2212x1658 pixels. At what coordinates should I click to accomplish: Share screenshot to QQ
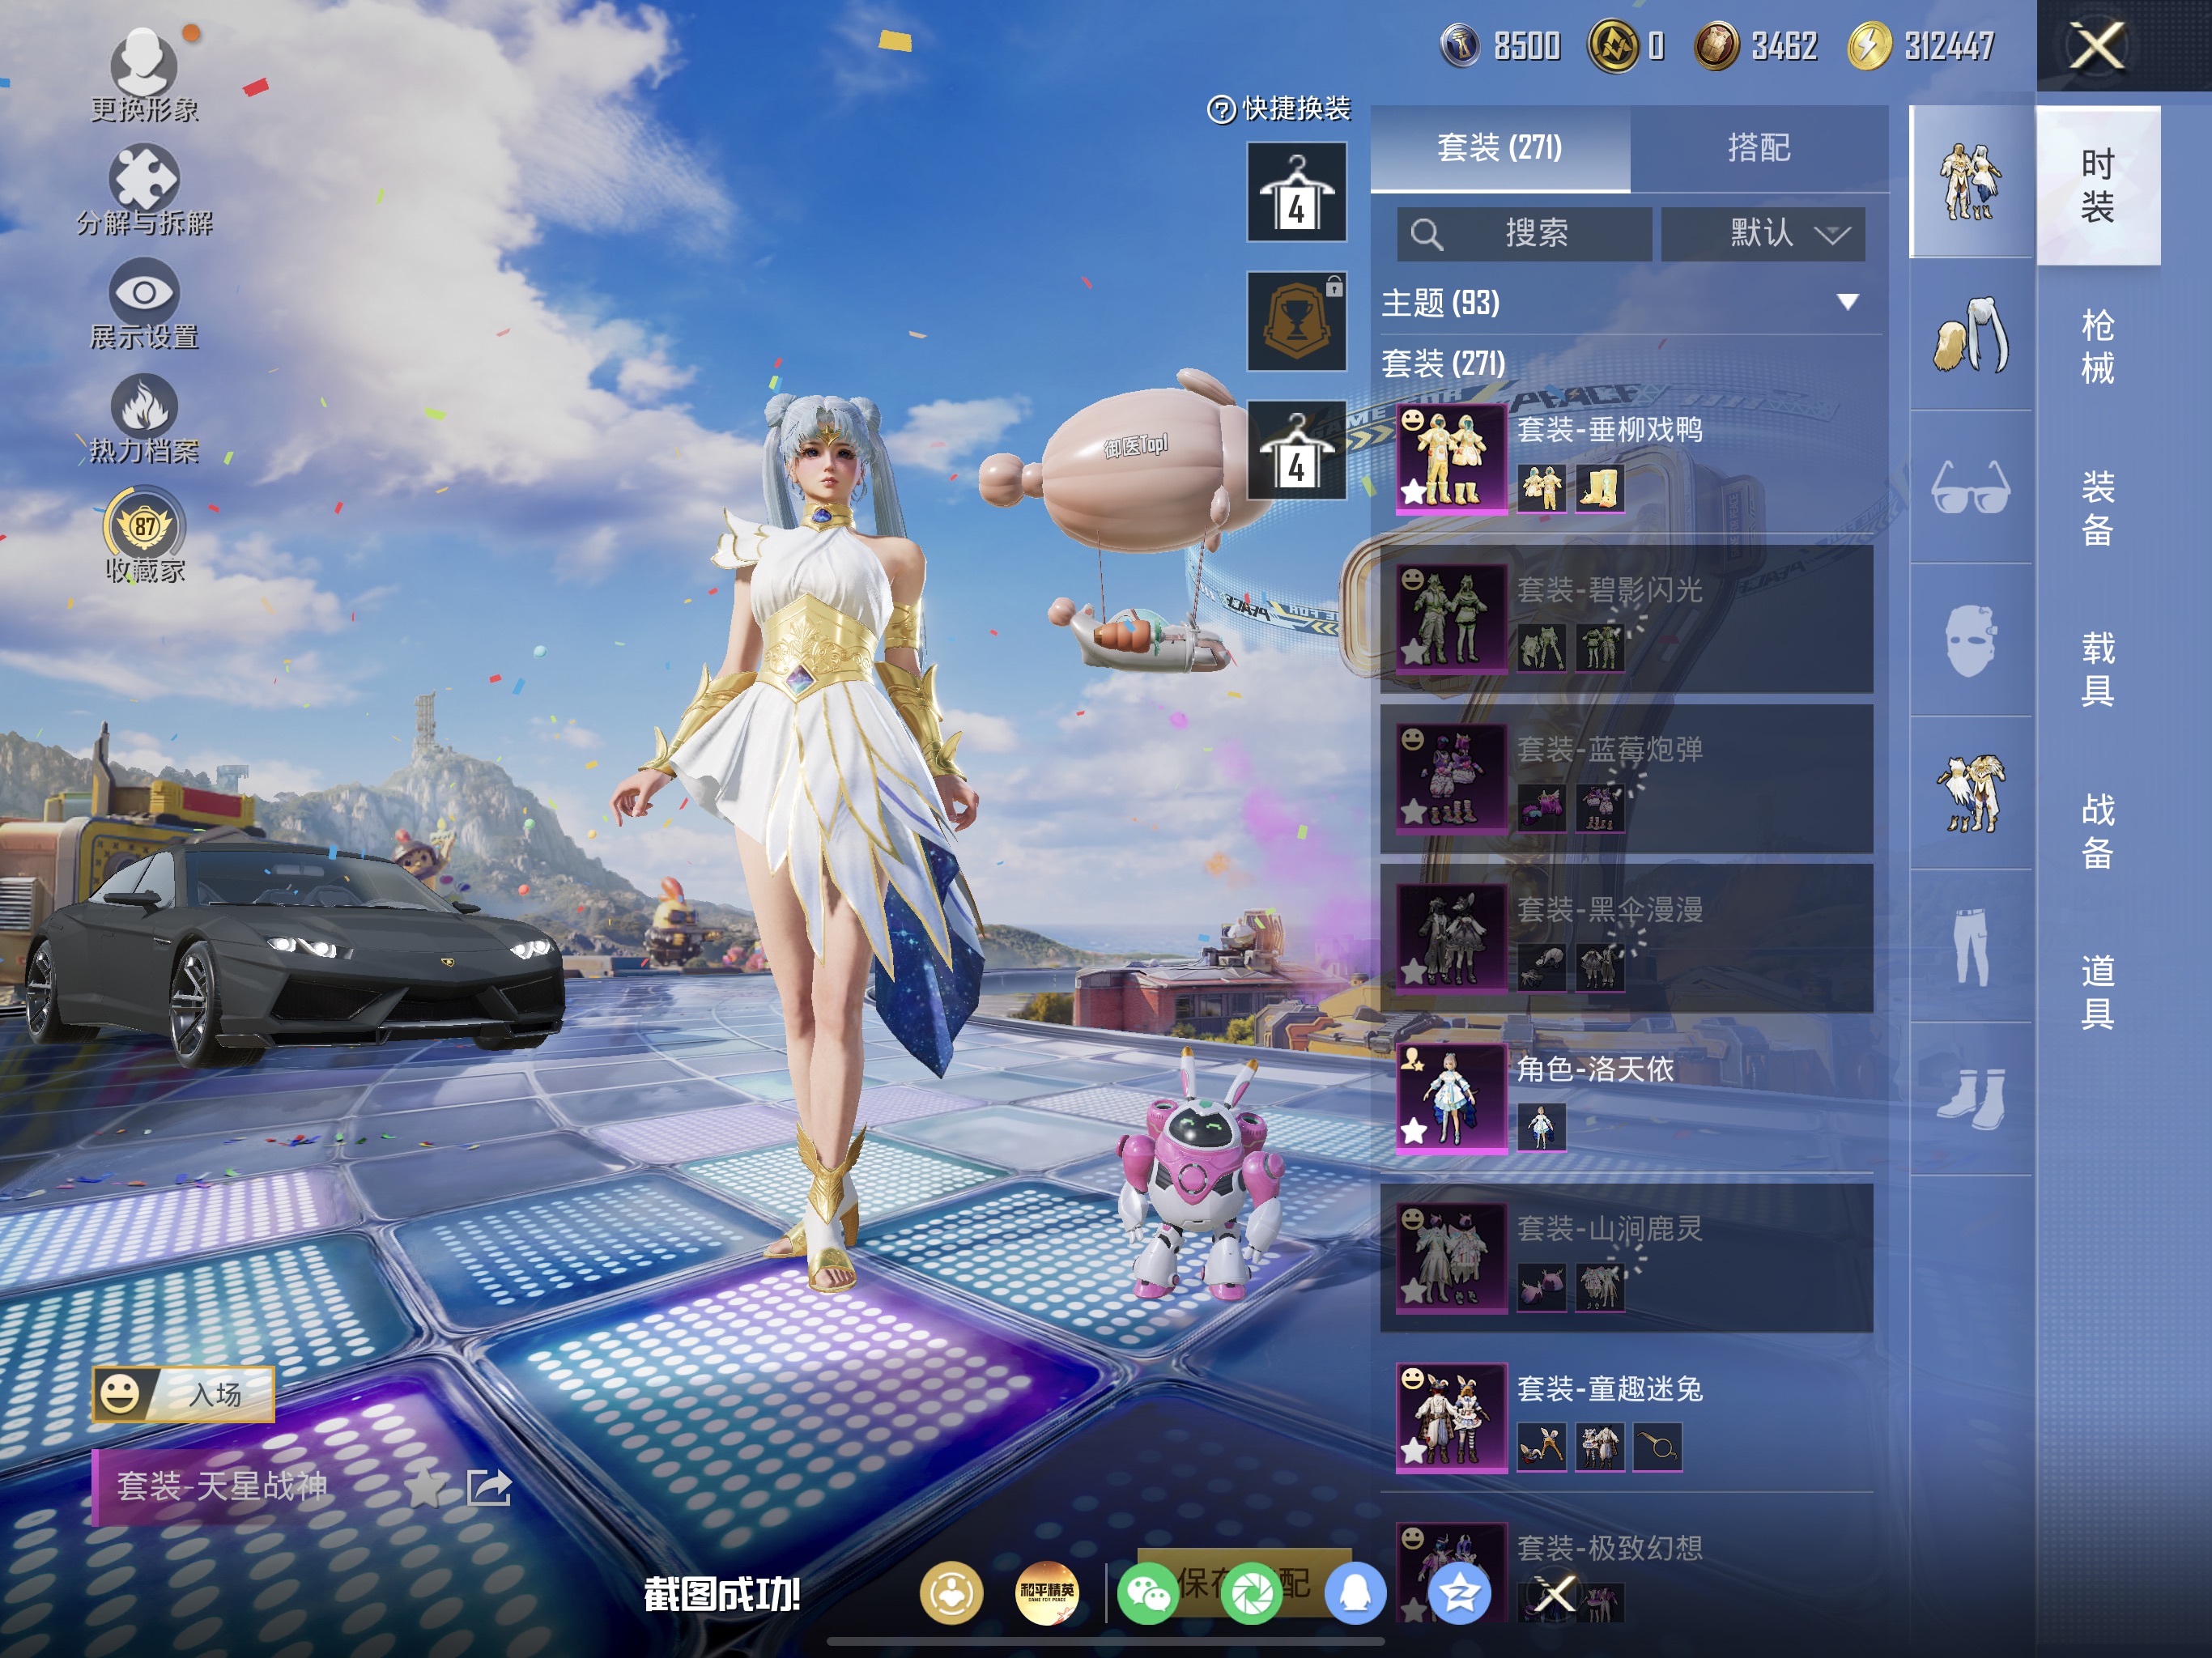1355,1594
